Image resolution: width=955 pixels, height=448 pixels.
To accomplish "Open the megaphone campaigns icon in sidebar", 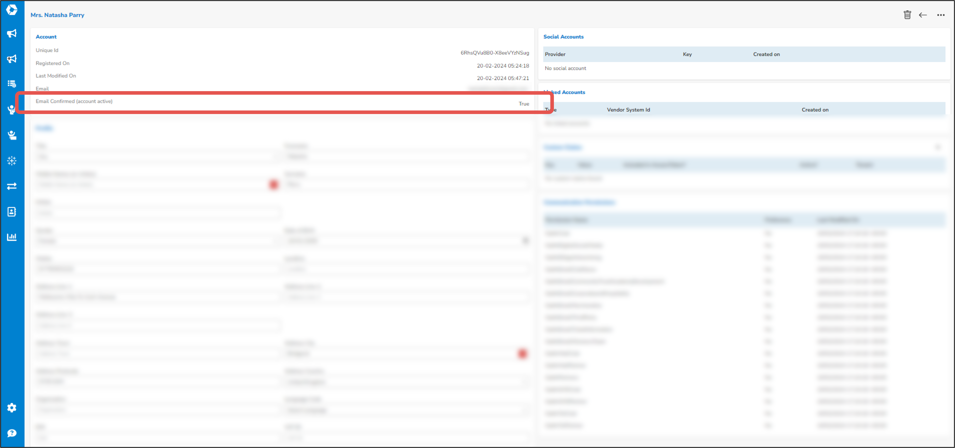I will (x=12, y=33).
